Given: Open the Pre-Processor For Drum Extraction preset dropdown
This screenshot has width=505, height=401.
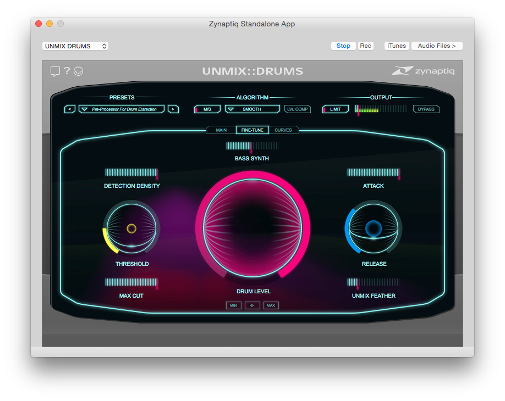Looking at the screenshot, I should (x=121, y=109).
